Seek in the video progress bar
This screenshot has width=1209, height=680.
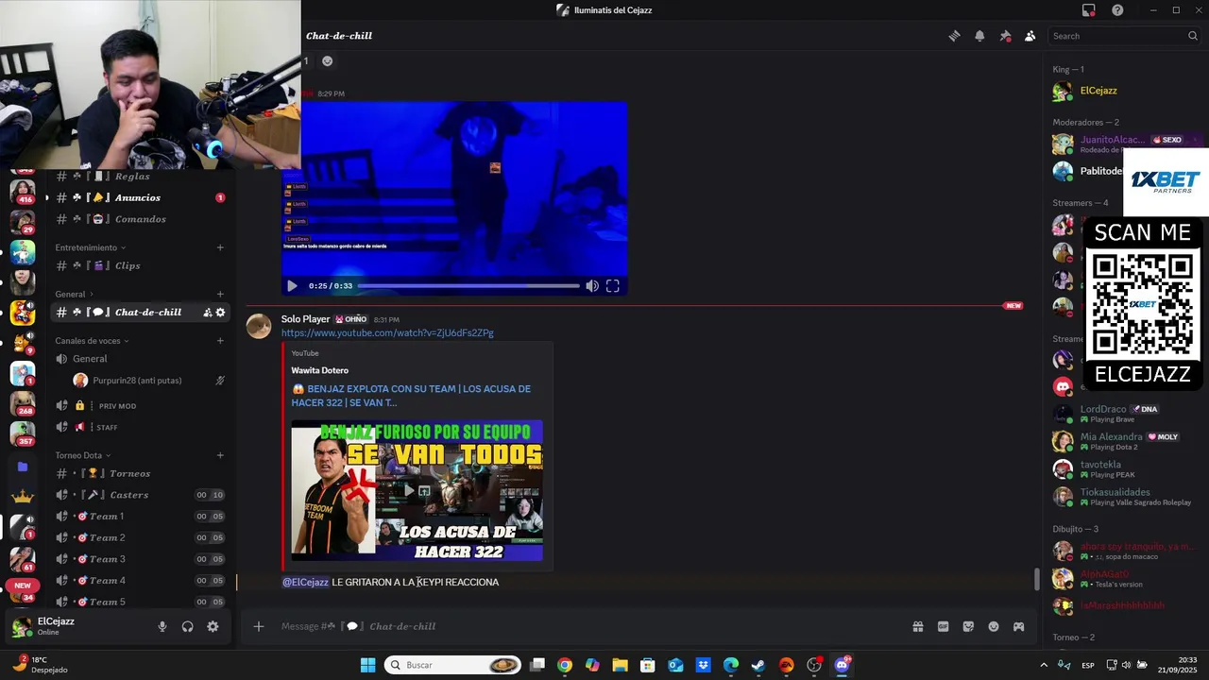point(468,286)
